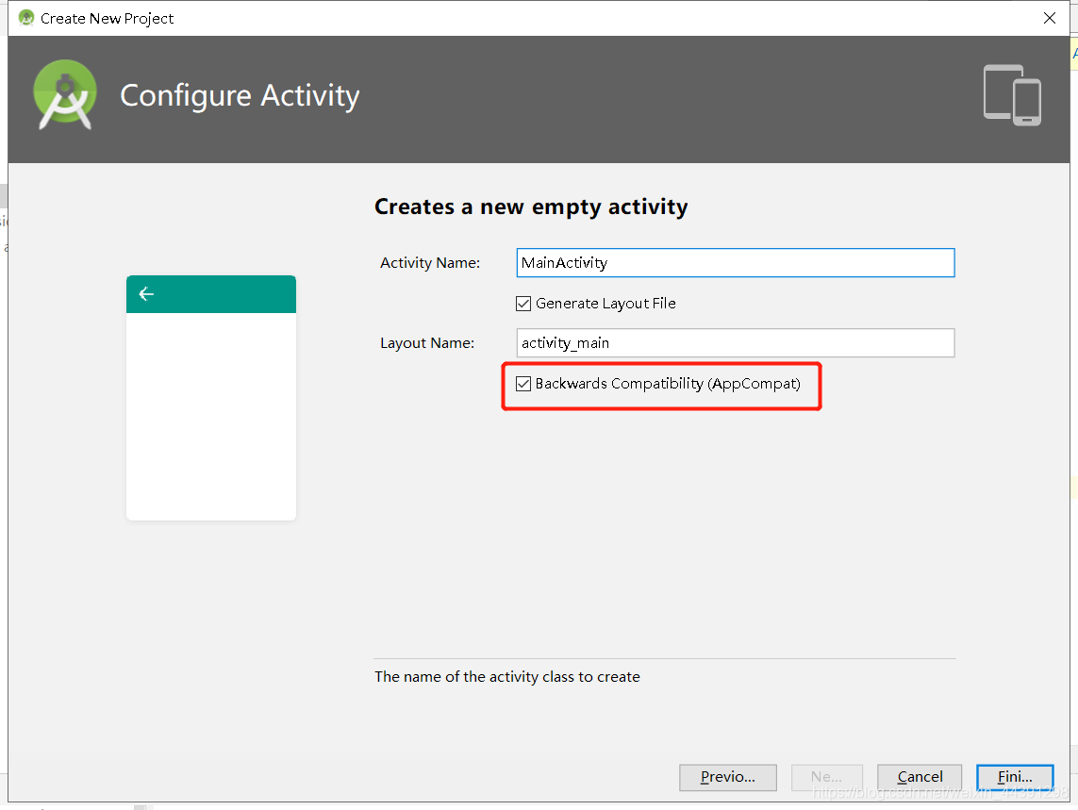Image resolution: width=1078 pixels, height=810 pixels.
Task: Click the Previous button
Action: click(727, 777)
